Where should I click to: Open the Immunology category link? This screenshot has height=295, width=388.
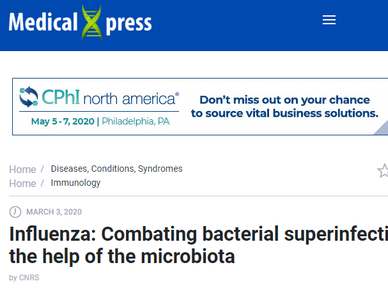[75, 183]
